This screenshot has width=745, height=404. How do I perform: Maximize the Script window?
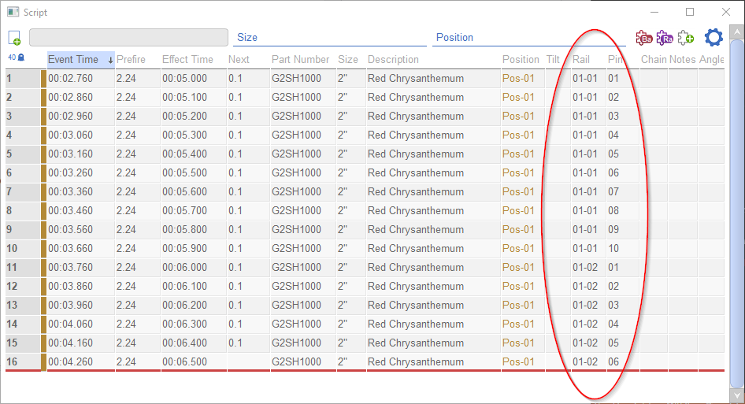point(690,12)
